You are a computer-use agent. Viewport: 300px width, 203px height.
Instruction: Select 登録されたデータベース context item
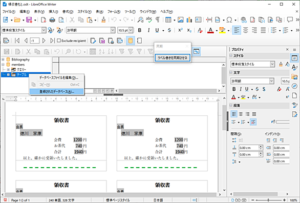pos(57,92)
